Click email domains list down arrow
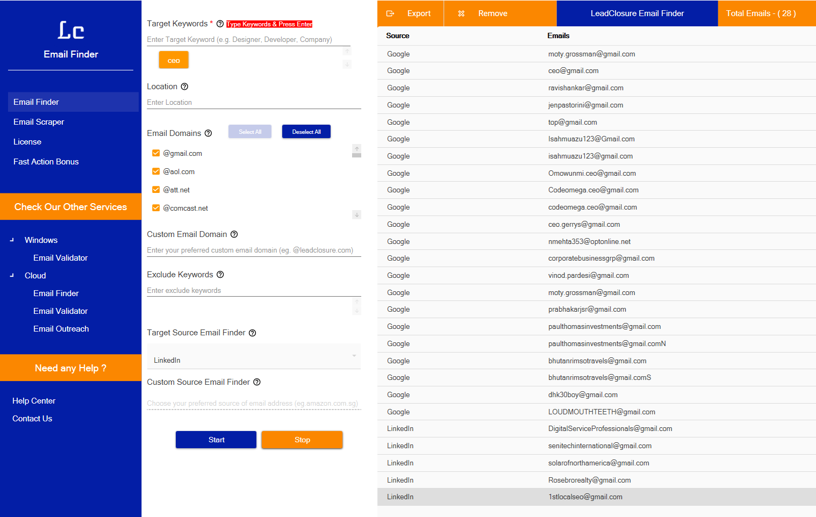 click(x=356, y=214)
